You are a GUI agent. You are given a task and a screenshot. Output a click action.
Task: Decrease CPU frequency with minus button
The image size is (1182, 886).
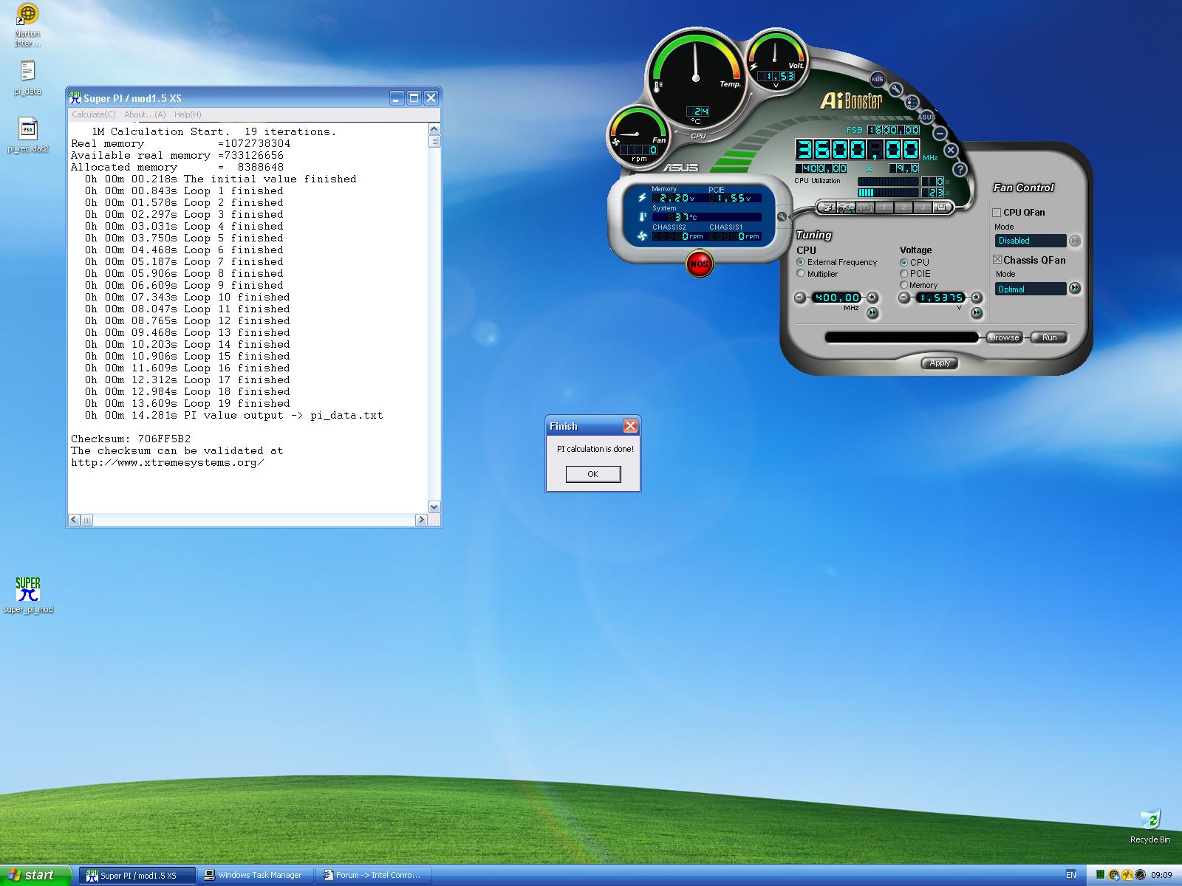pyautogui.click(x=800, y=298)
